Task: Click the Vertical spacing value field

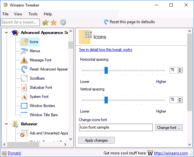Action: pyautogui.click(x=174, y=100)
